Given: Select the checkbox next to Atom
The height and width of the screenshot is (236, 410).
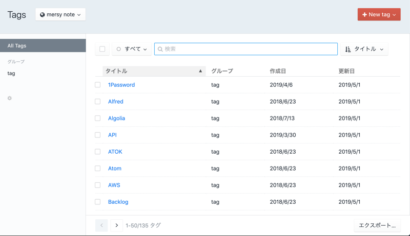Looking at the screenshot, I should point(97,168).
